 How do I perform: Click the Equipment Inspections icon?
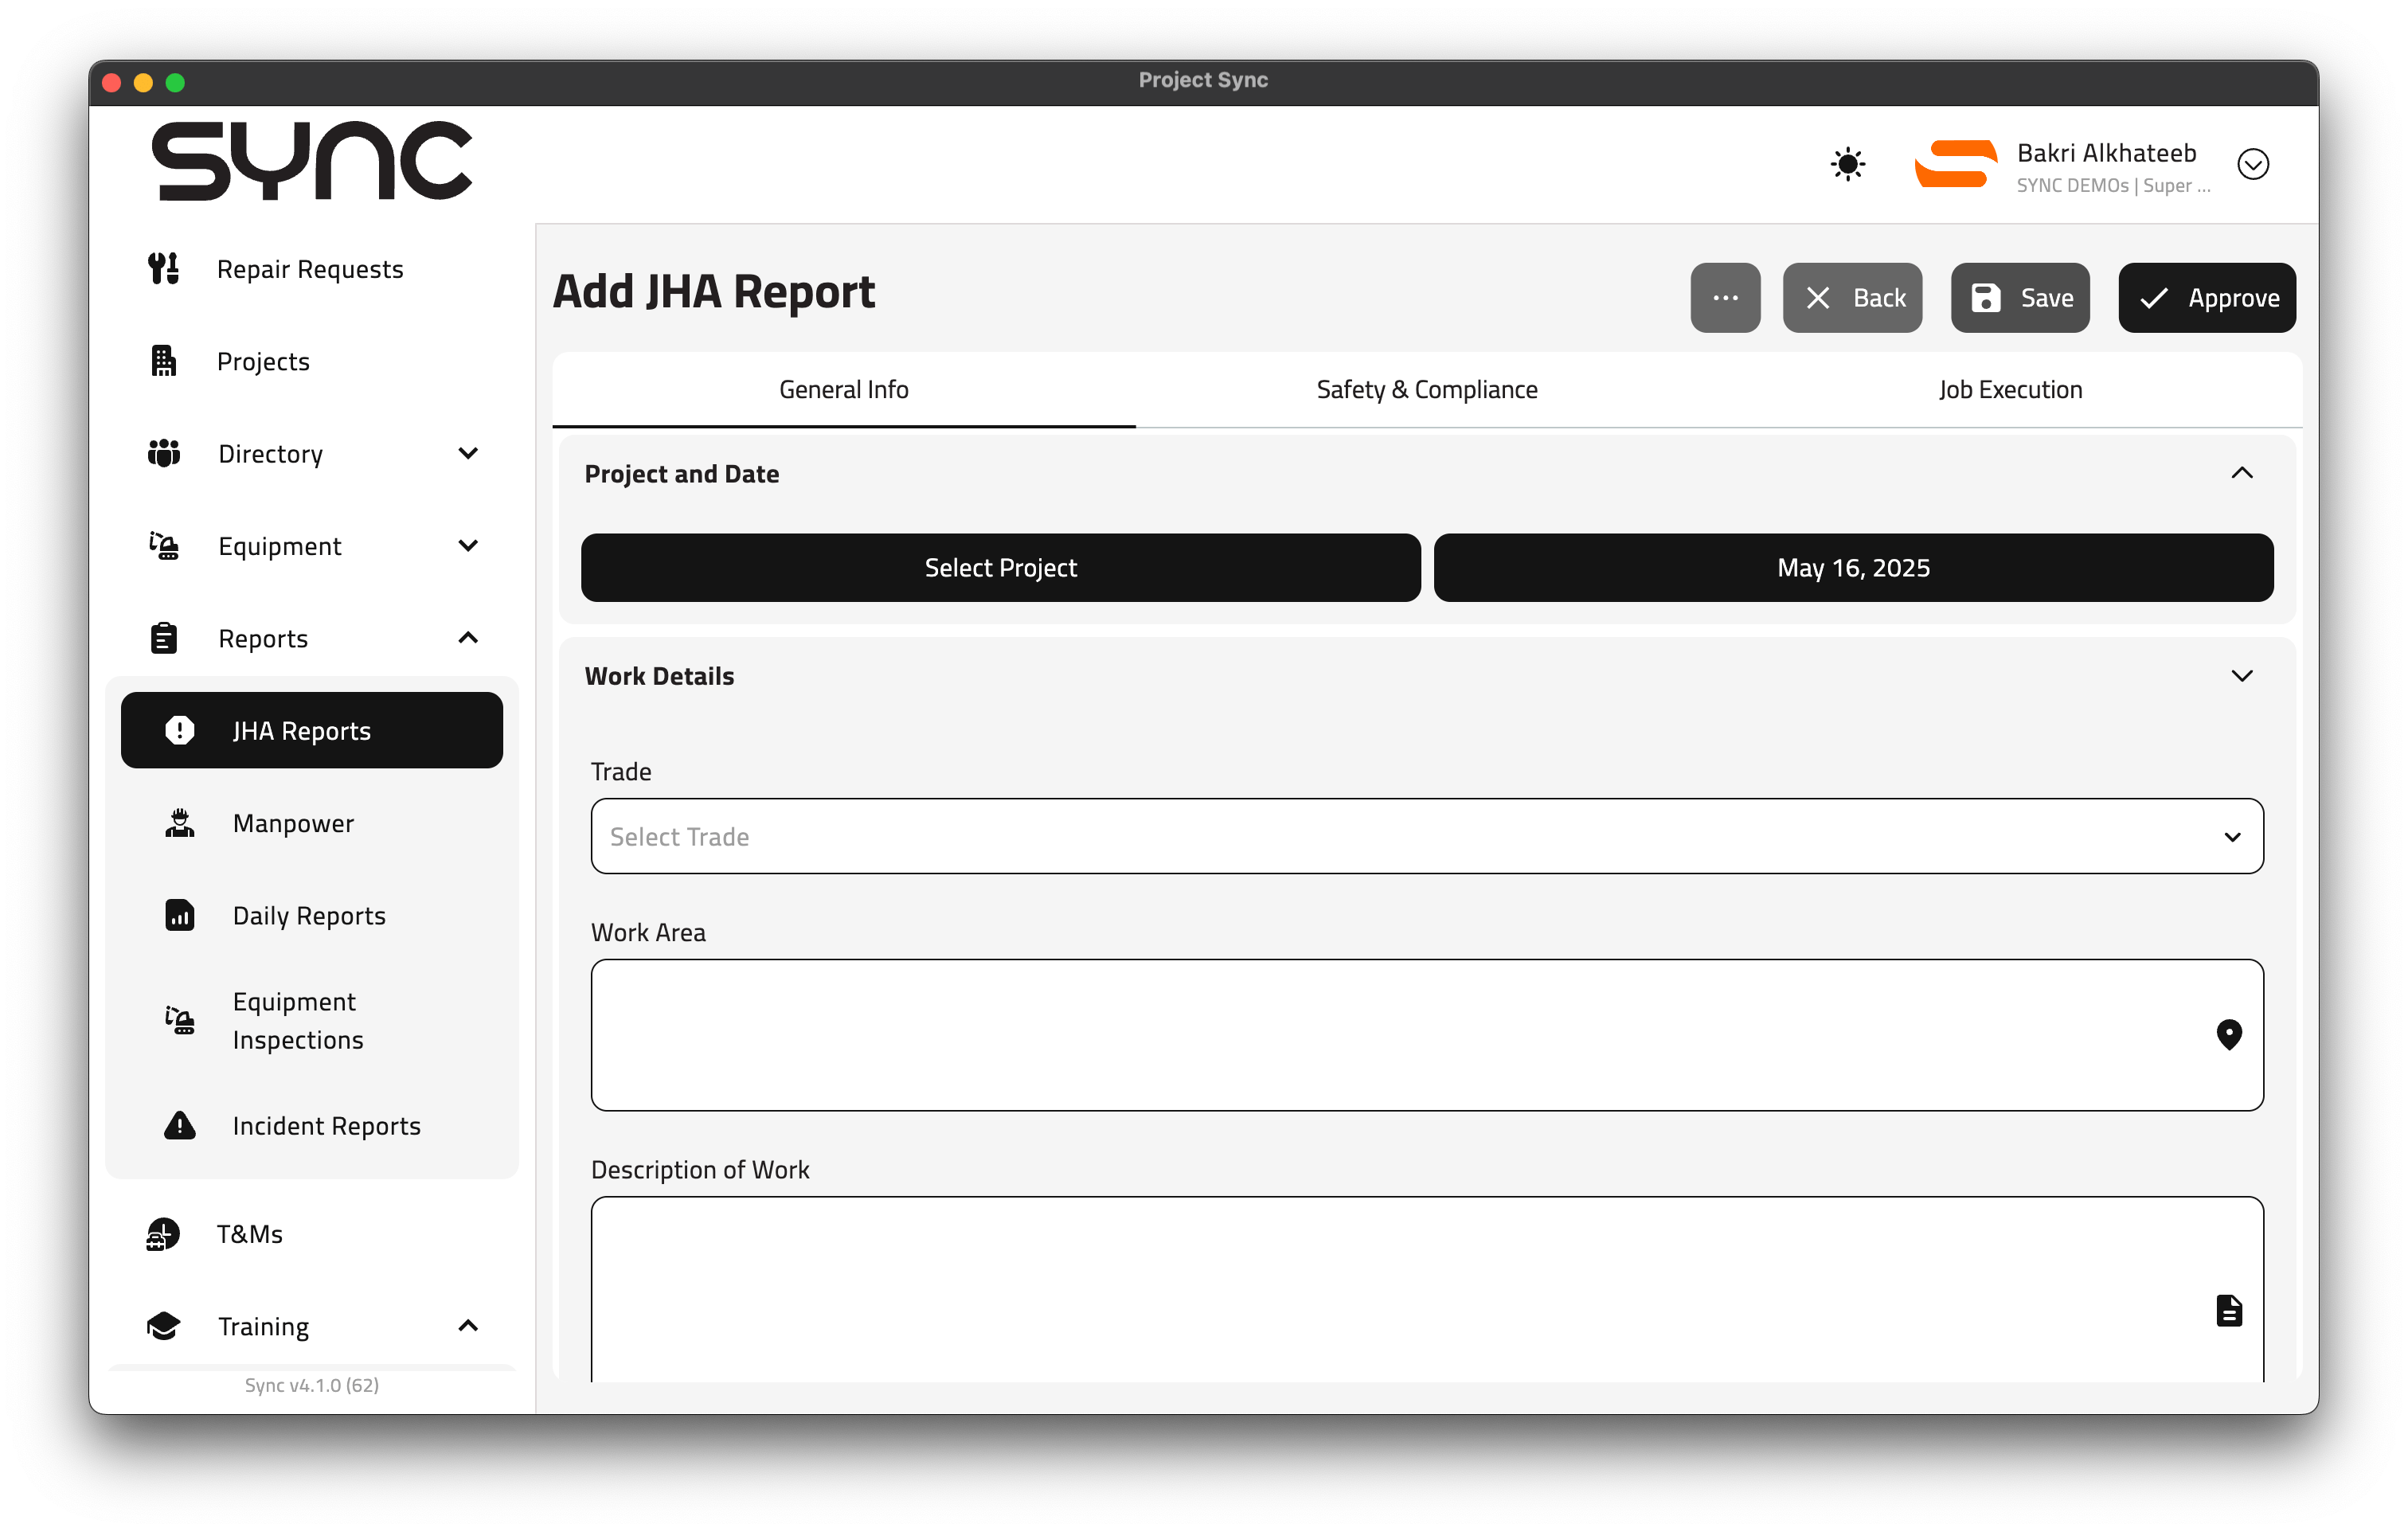tap(180, 1020)
